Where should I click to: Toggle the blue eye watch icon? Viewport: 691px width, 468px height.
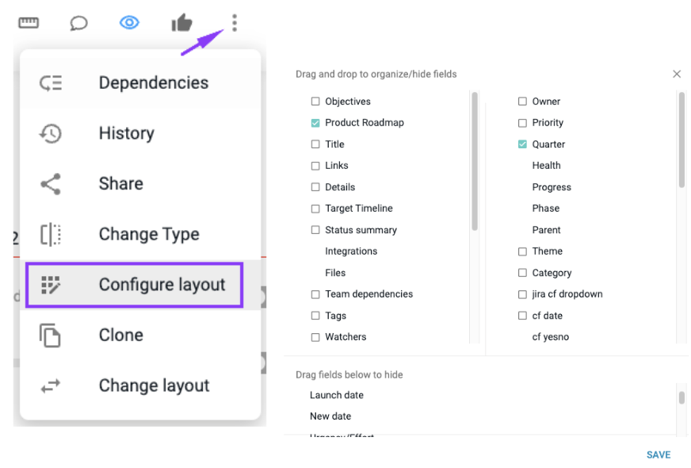pyautogui.click(x=129, y=22)
